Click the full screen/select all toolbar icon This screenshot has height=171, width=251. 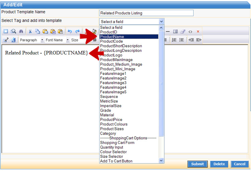click(6, 31)
